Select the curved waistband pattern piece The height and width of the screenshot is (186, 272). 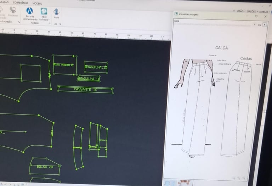pyautogui.click(x=78, y=147)
